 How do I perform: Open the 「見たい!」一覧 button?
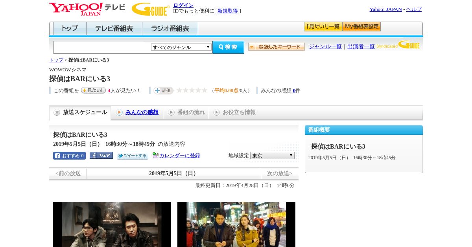pos(323,27)
